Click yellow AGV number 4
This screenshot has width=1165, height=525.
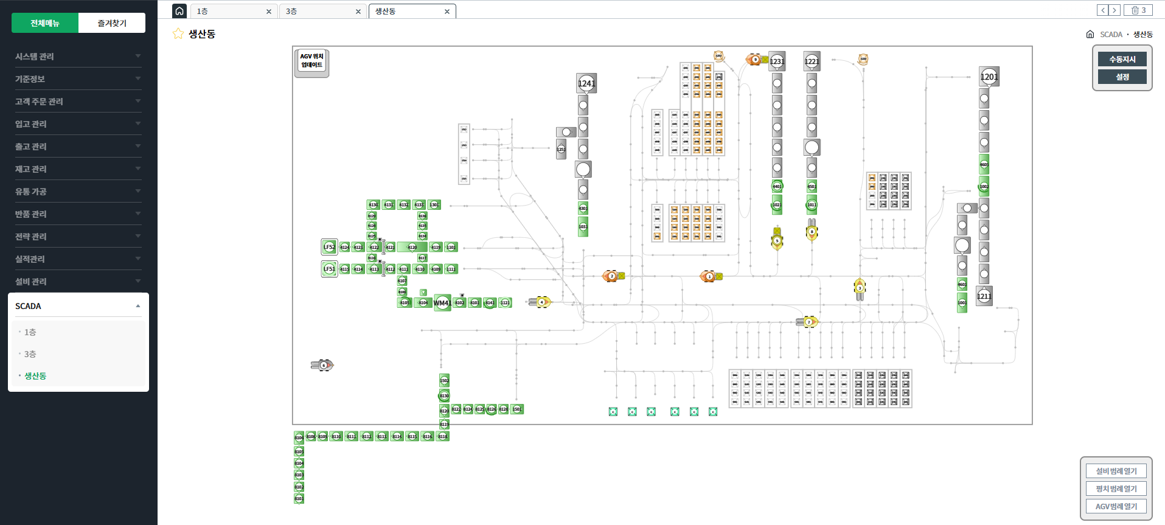click(540, 302)
